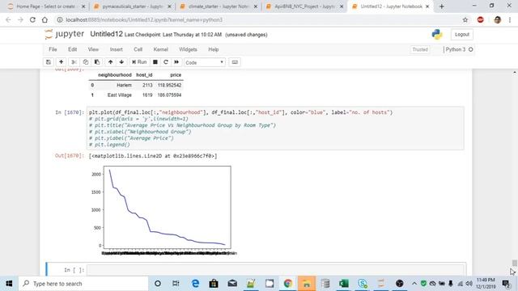Click the price column header
Viewport: 518px width, 291px height.
pos(176,75)
